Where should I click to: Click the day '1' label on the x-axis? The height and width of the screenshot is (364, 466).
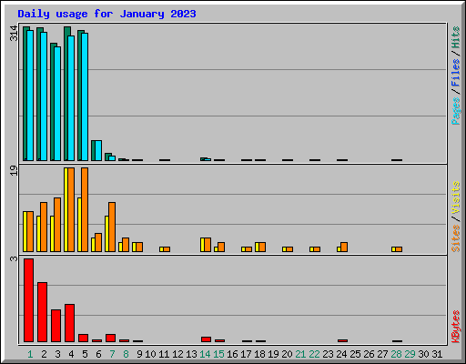(30, 354)
